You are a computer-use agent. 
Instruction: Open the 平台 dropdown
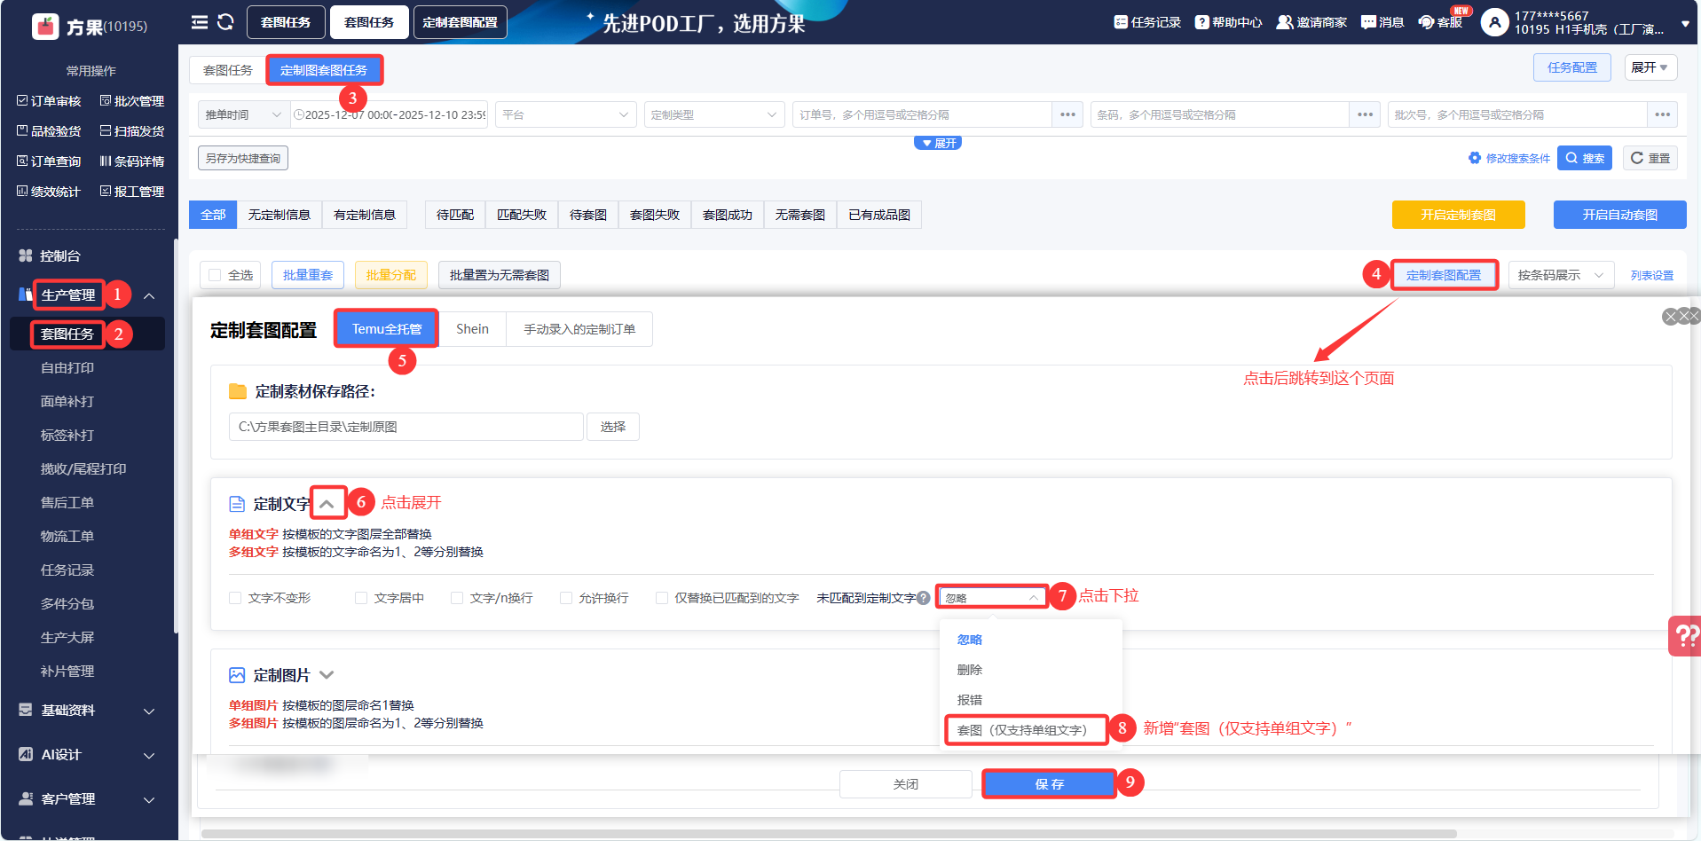566,114
